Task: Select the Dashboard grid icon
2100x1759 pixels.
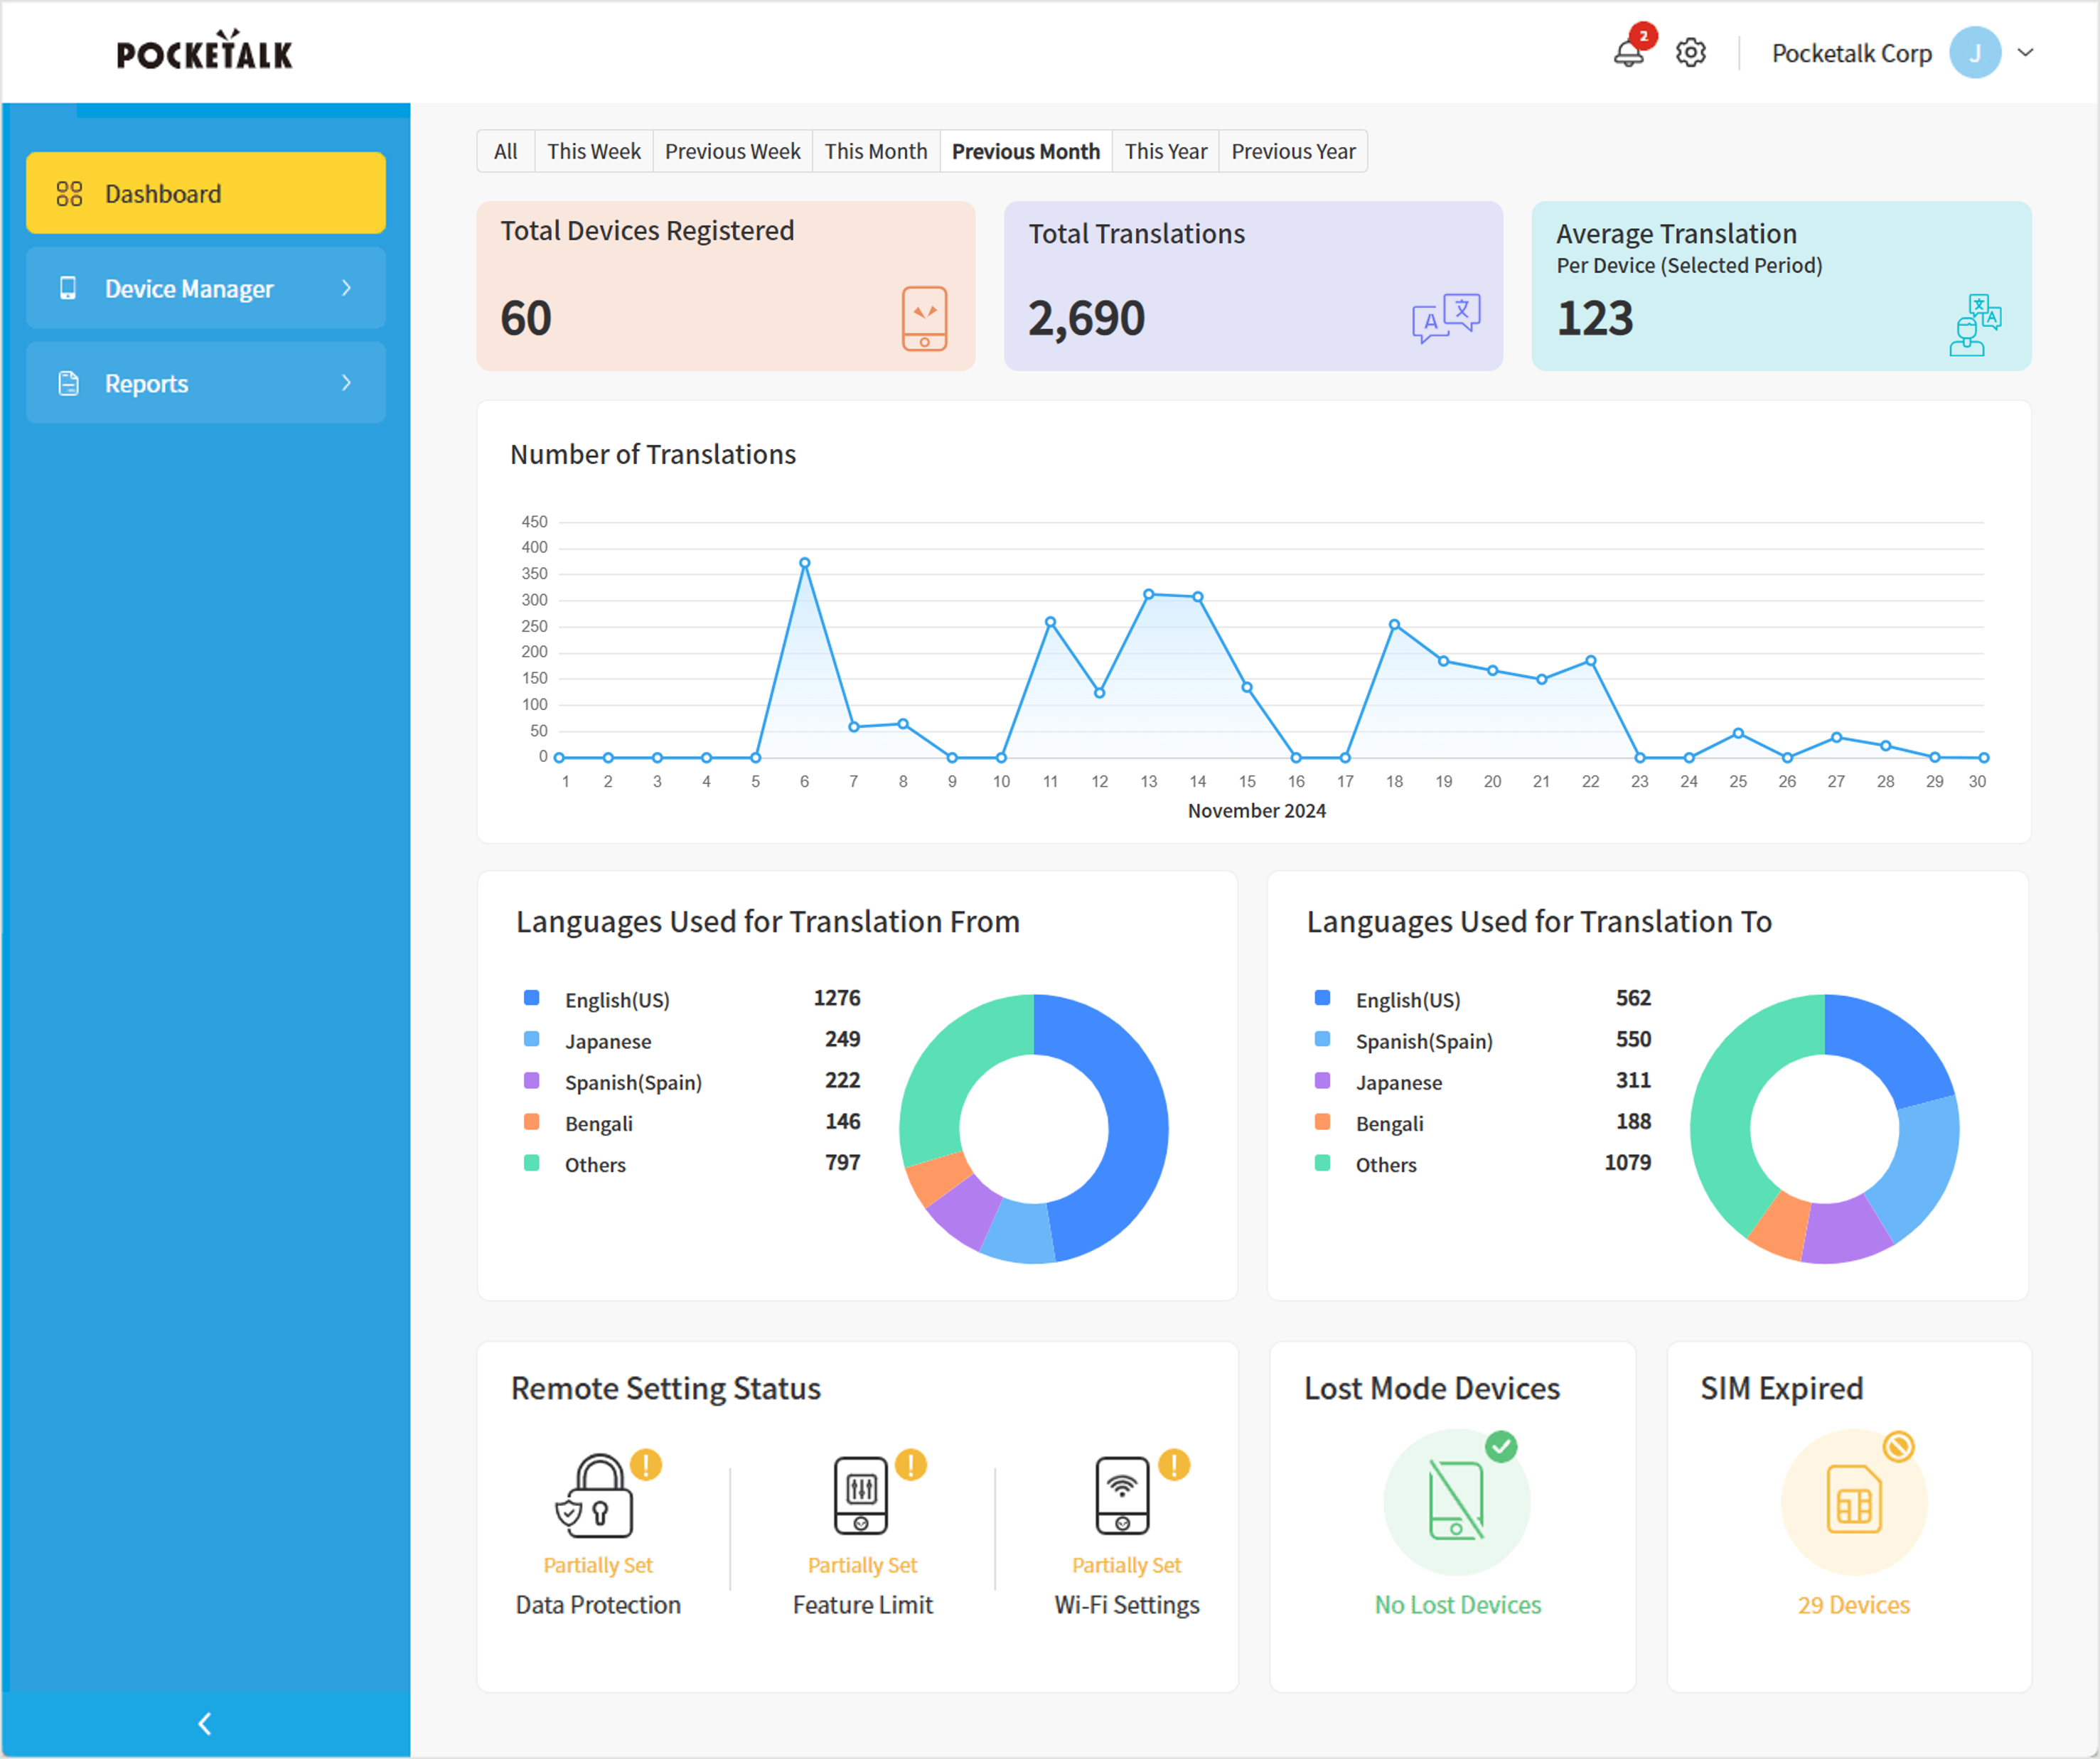Action: pyautogui.click(x=70, y=193)
